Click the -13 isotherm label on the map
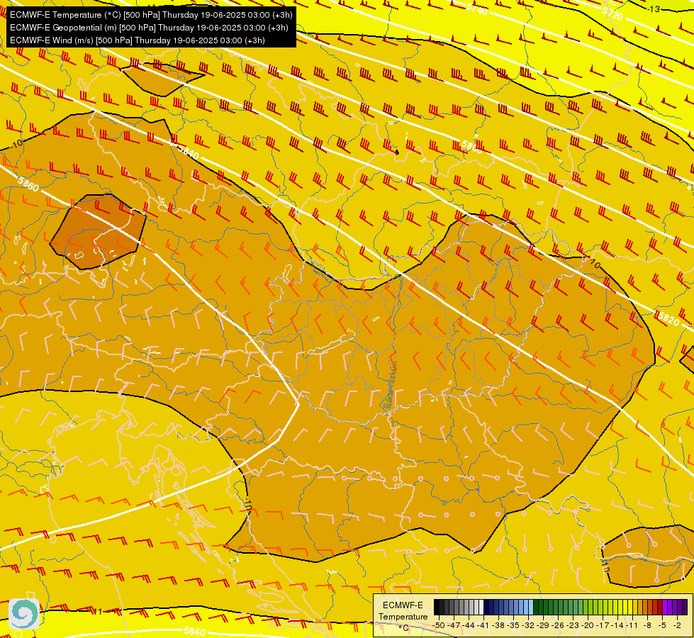 tap(654, 9)
